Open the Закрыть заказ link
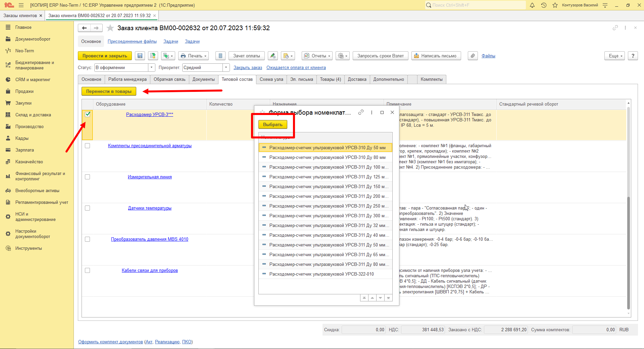644x349 pixels. tap(248, 67)
